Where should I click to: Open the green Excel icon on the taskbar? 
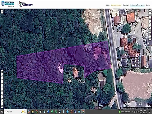coord(52,112)
